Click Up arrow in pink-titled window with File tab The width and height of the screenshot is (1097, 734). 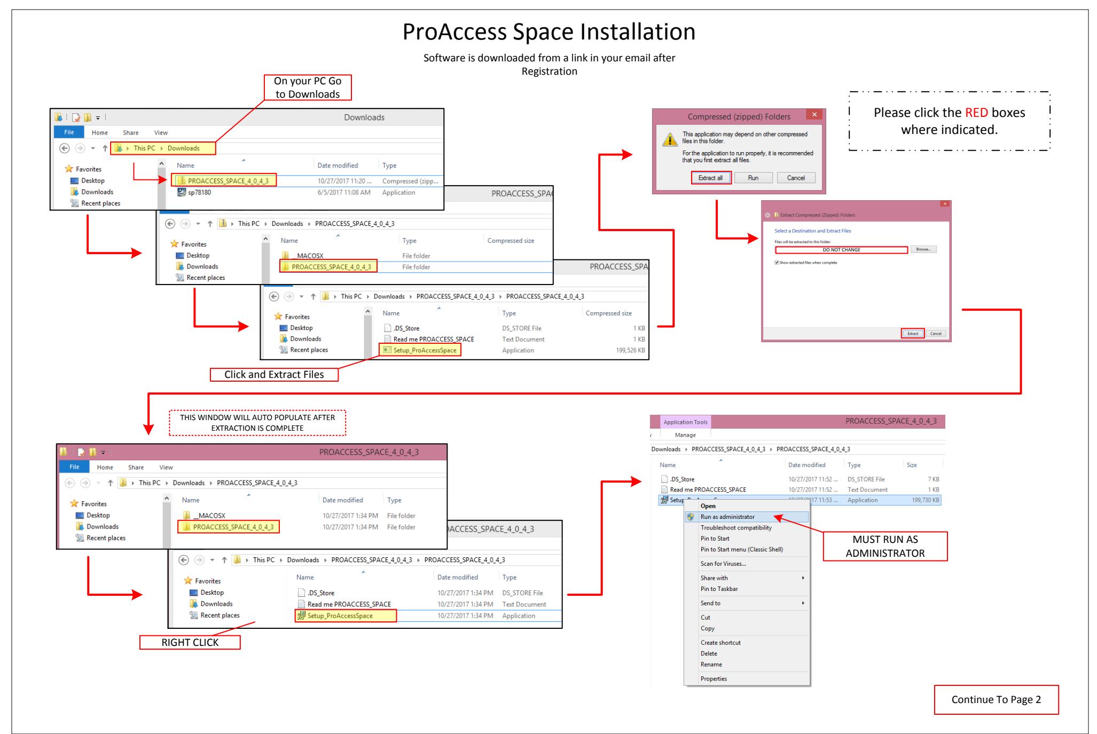pyautogui.click(x=111, y=483)
